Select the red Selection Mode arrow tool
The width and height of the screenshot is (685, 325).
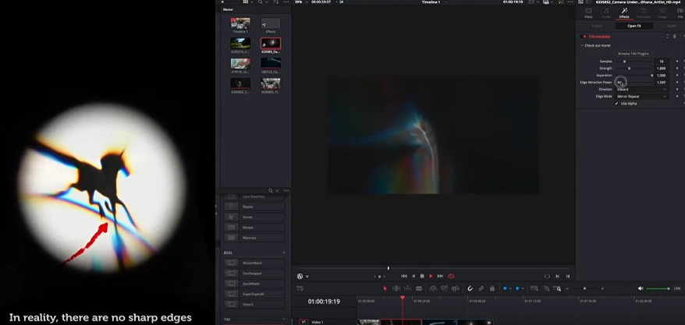pyautogui.click(x=385, y=288)
